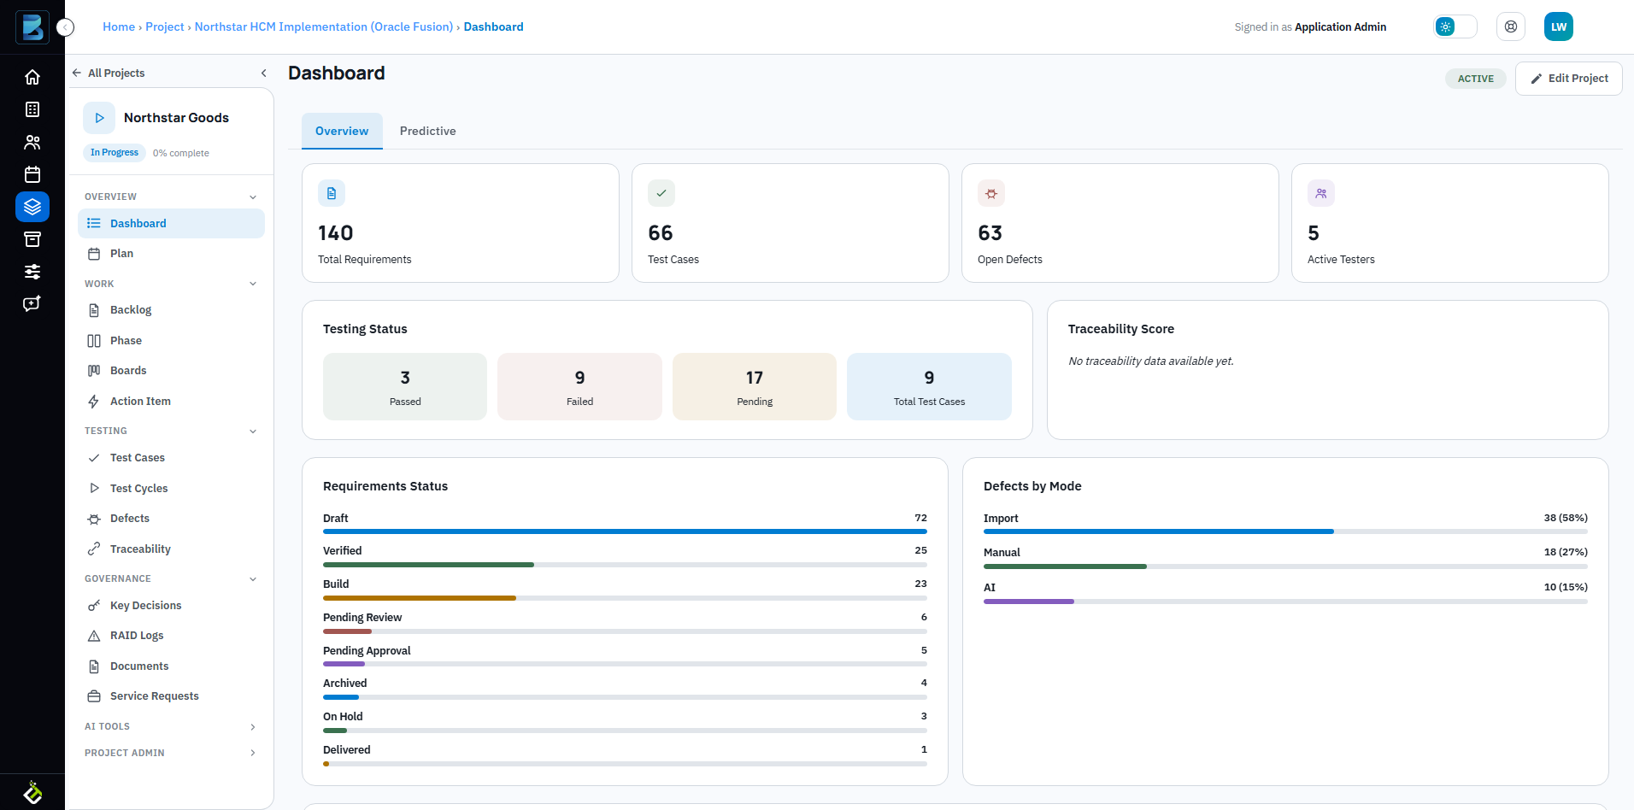This screenshot has width=1634, height=810.
Task: Click the Edit Project button
Action: pyautogui.click(x=1568, y=79)
